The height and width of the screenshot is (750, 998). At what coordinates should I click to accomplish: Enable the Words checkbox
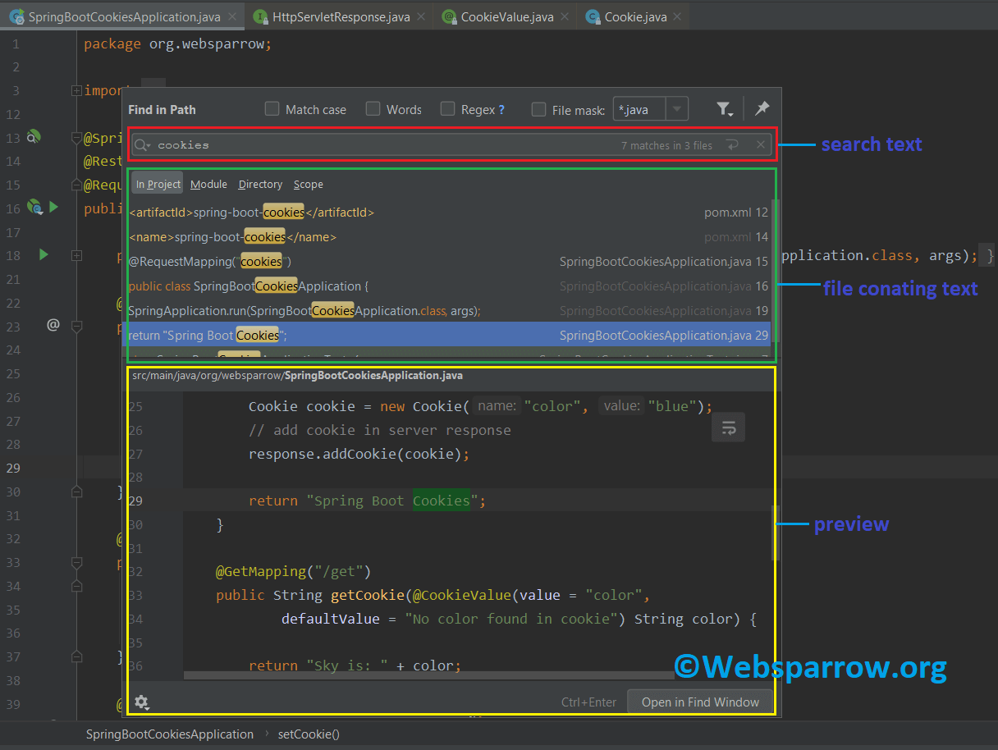pos(373,108)
